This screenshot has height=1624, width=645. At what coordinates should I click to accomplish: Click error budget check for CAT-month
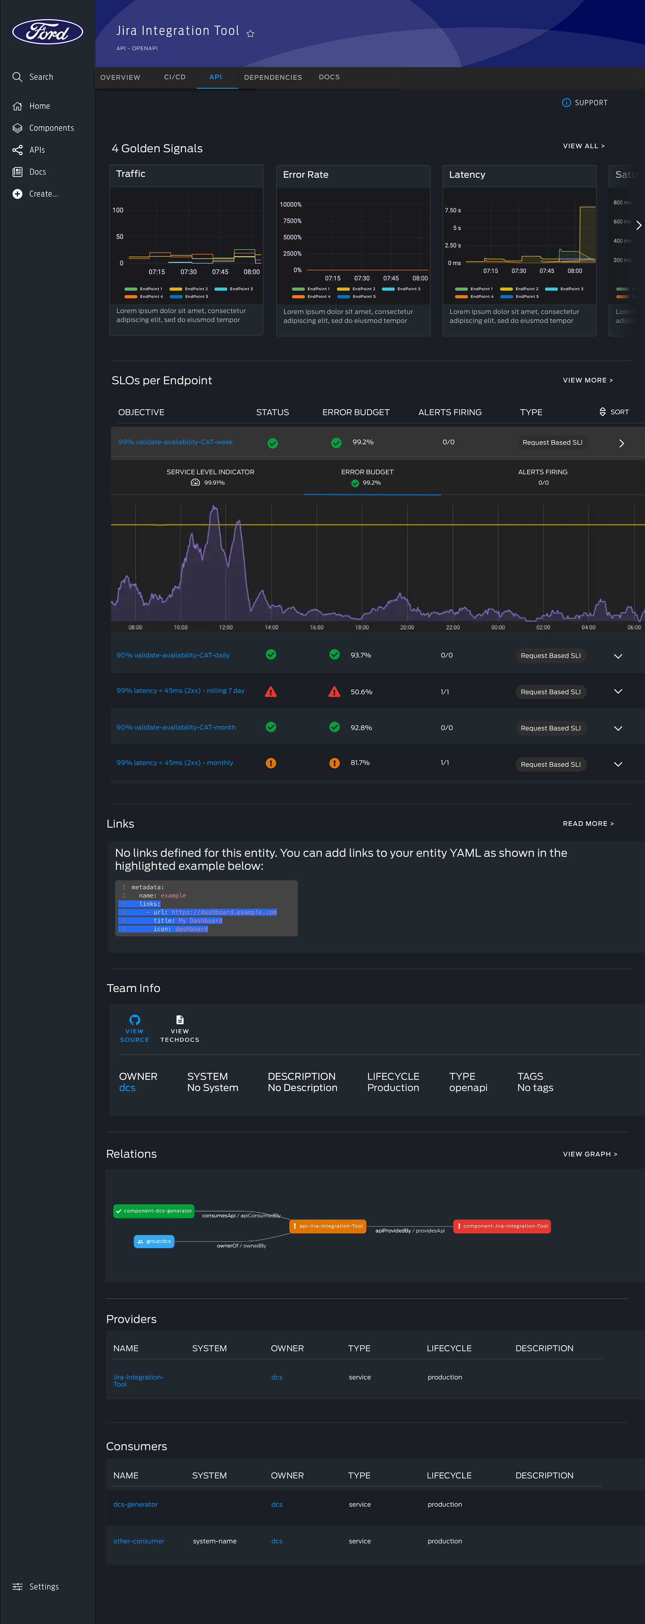(x=334, y=727)
